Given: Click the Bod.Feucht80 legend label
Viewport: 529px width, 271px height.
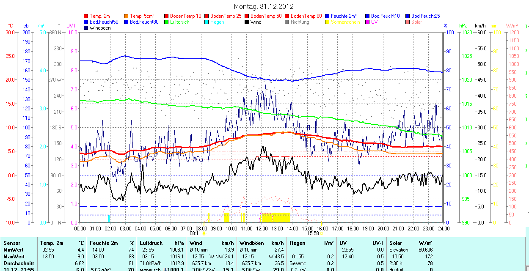Looking at the screenshot, I should (144, 22).
